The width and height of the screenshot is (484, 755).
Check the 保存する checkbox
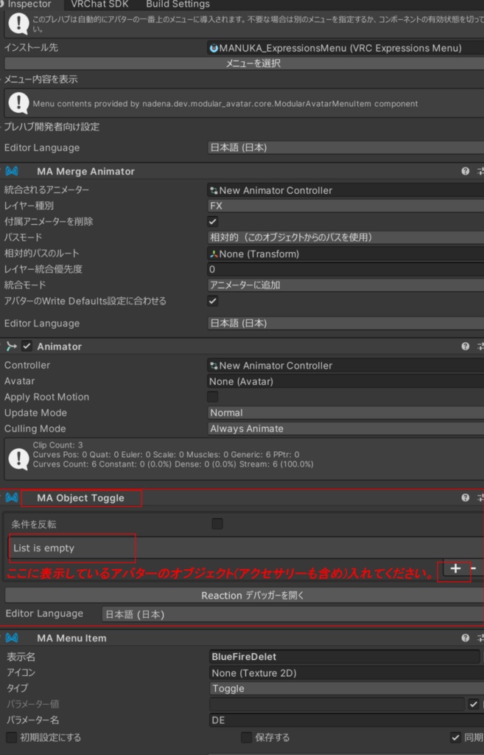(x=246, y=737)
